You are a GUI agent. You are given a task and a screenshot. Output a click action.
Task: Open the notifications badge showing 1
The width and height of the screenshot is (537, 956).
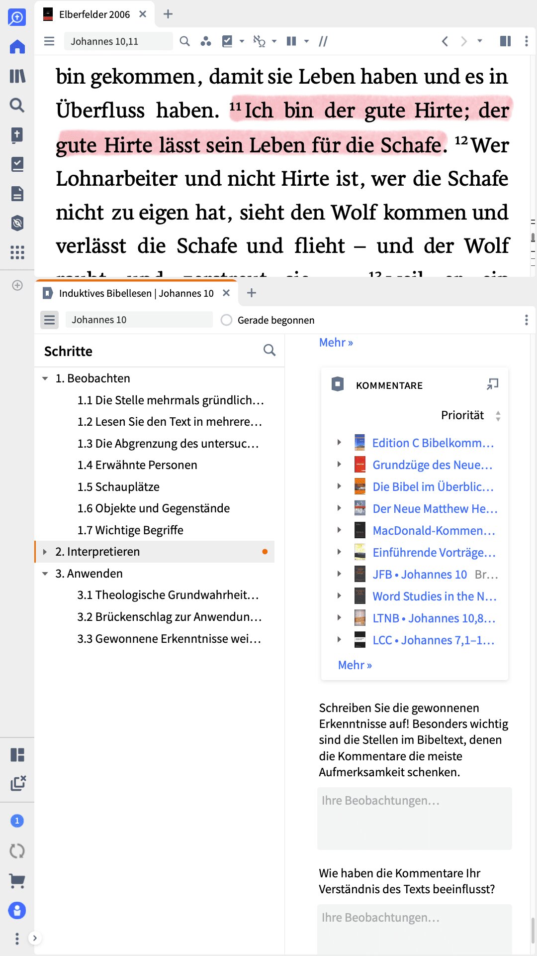click(x=17, y=821)
